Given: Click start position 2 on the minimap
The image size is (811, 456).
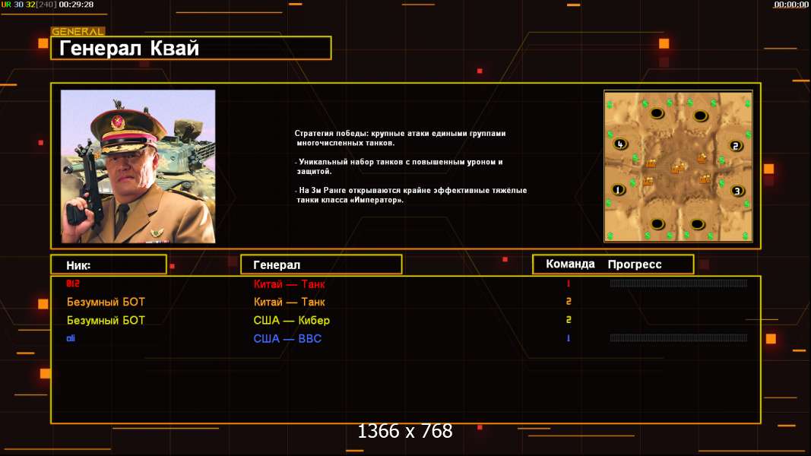Looking at the screenshot, I should tap(737, 146).
